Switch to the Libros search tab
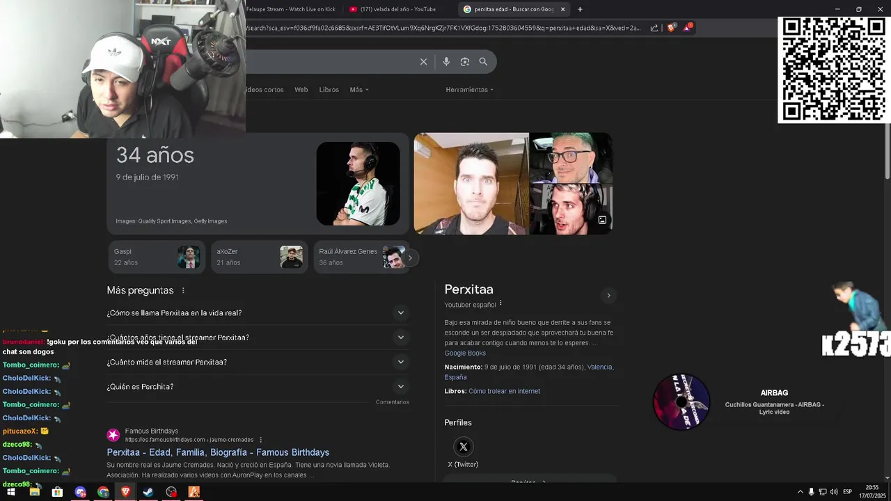This screenshot has width=891, height=501. [x=329, y=90]
